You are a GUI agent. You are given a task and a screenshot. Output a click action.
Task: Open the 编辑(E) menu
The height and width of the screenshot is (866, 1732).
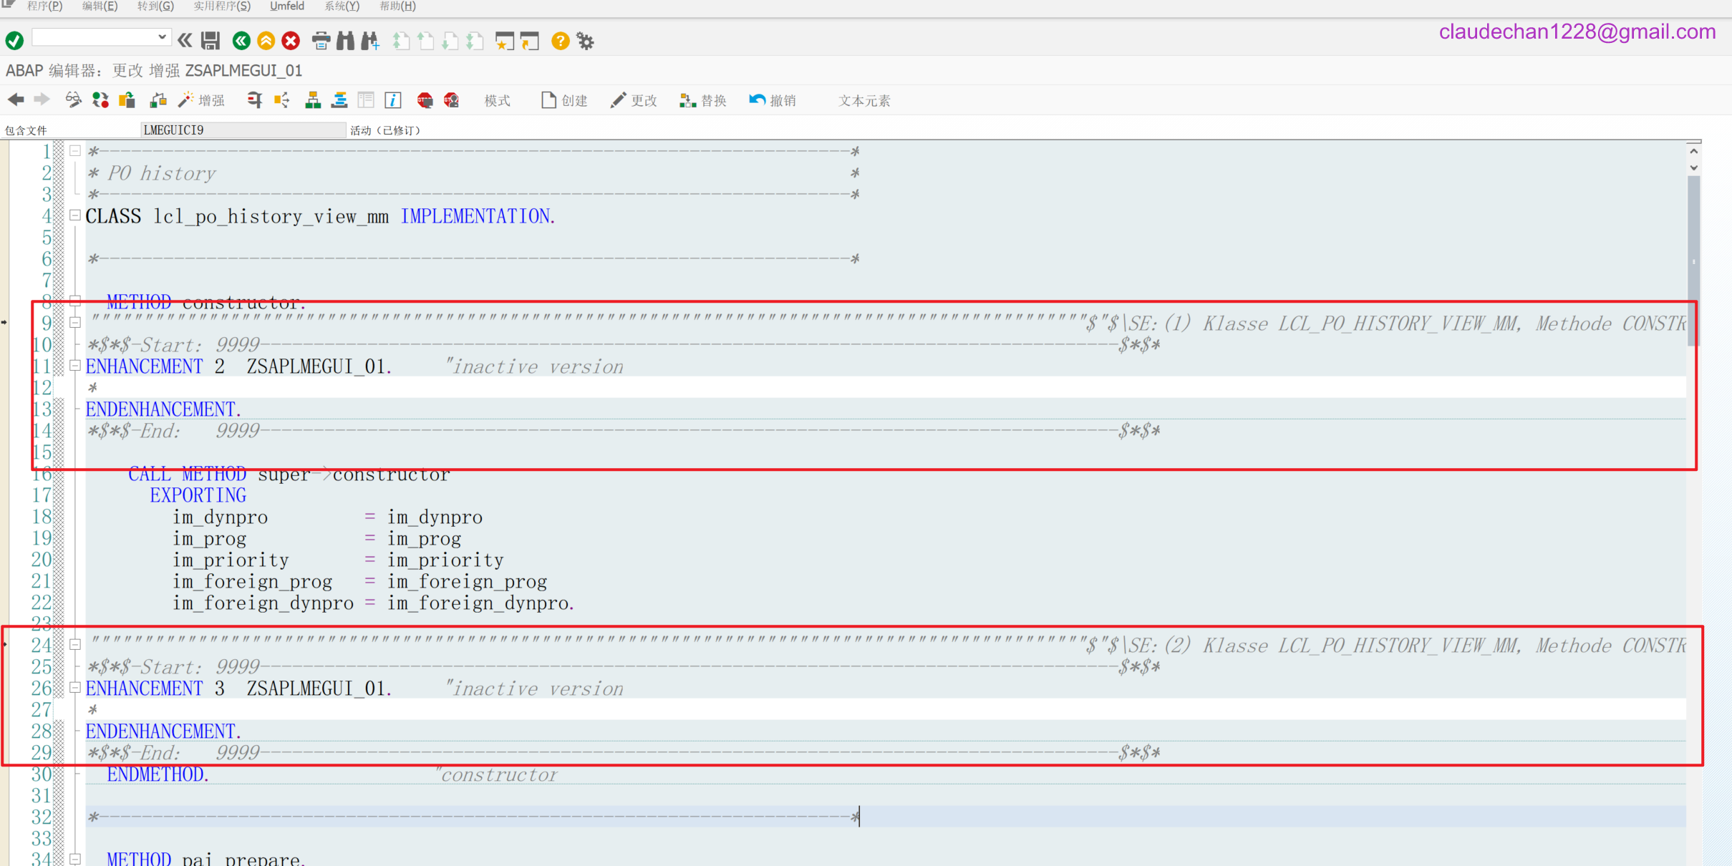(100, 6)
